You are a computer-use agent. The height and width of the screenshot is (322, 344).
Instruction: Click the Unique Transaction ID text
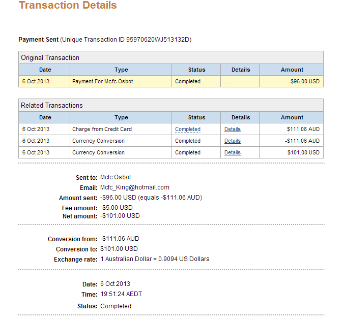point(126,40)
